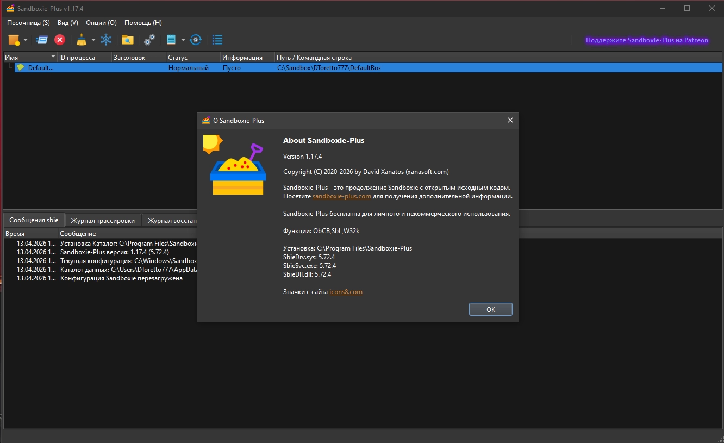This screenshot has height=443, width=724.
Task: Click the blue list view icon
Action: click(217, 40)
